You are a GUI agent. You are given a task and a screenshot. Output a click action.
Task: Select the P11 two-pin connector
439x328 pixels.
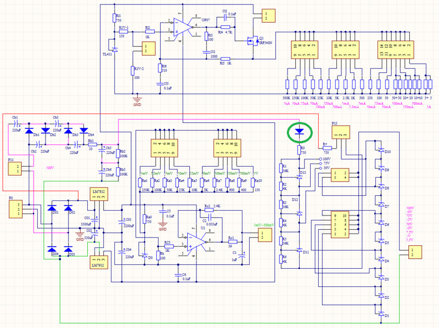point(15,167)
